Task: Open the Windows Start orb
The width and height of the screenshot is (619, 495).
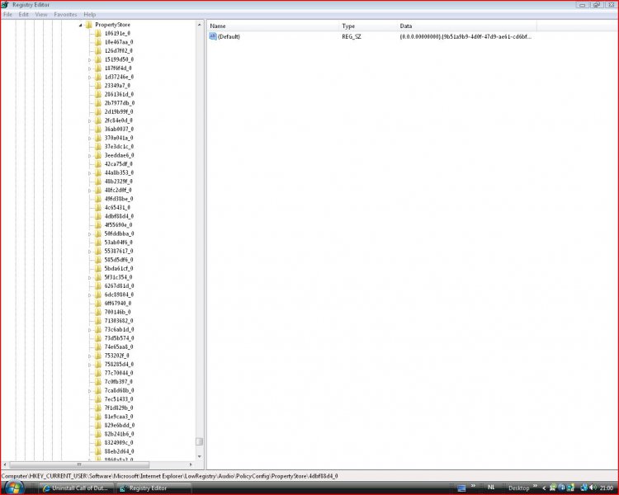Action: point(14,488)
